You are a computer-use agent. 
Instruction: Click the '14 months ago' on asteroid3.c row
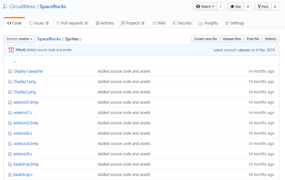(x=261, y=154)
